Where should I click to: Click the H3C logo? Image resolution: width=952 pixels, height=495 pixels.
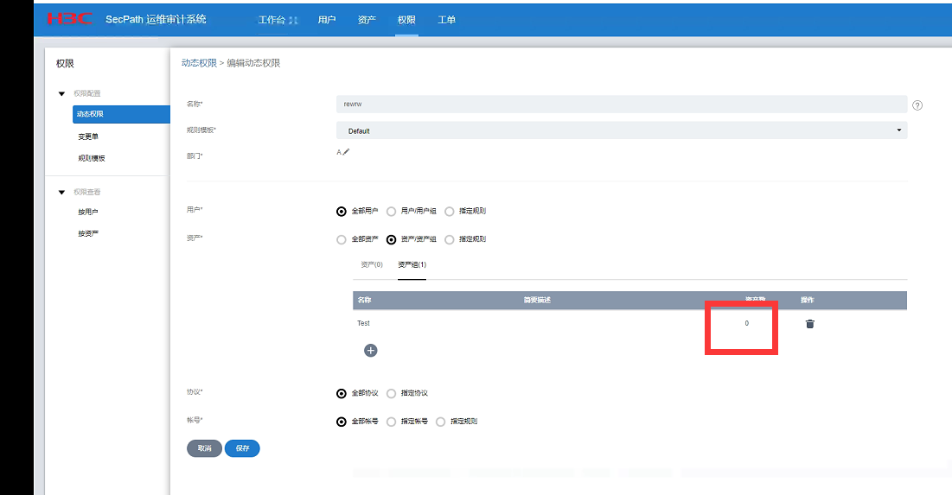pos(70,19)
